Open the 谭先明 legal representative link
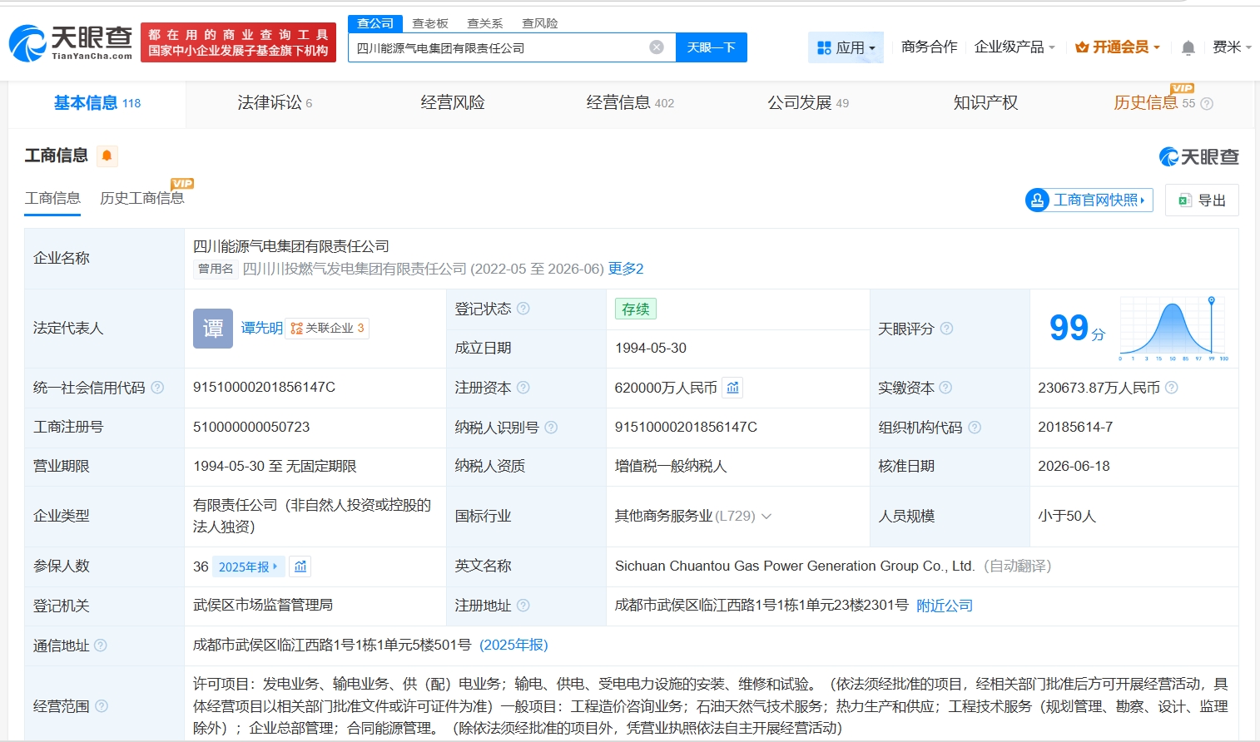Image resolution: width=1260 pixels, height=742 pixels. pos(261,329)
